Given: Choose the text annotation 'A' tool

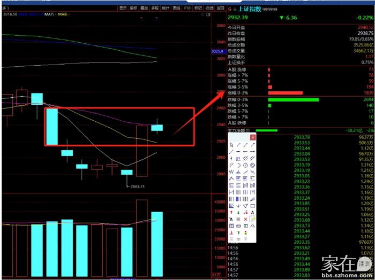Looking at the screenshot, I should pos(252,212).
